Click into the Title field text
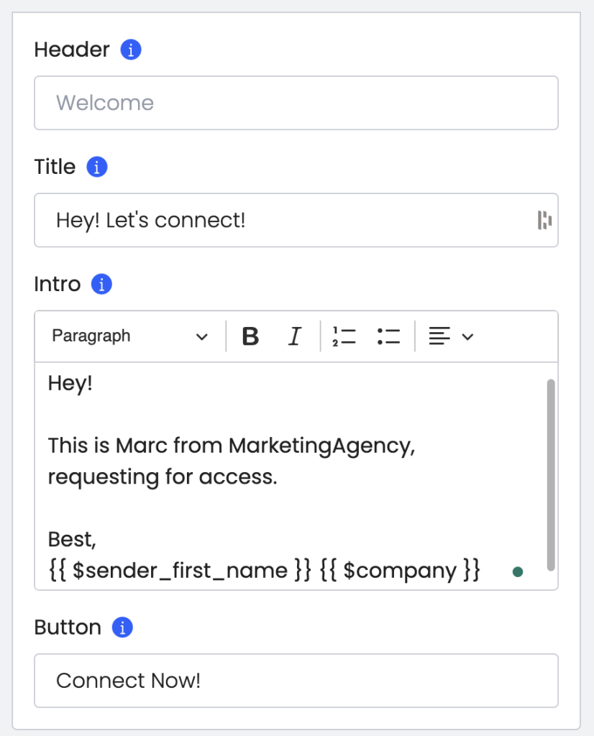 pyautogui.click(x=152, y=220)
